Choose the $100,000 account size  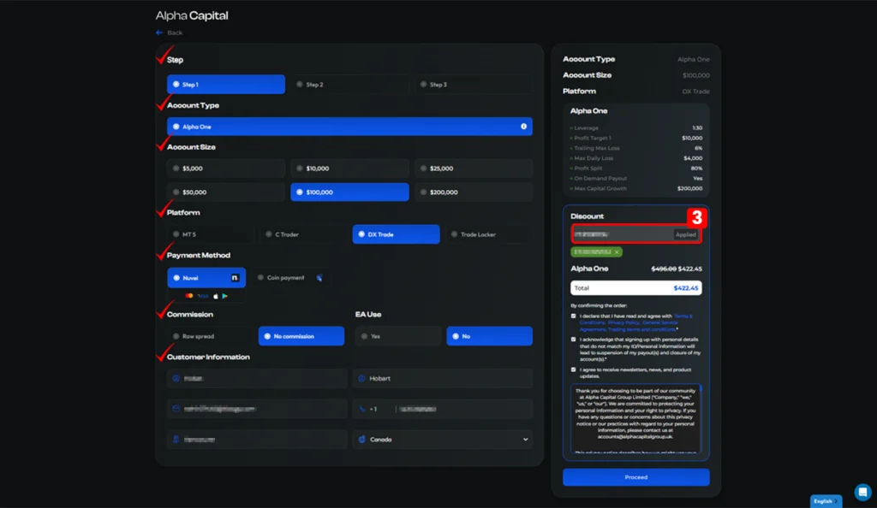pos(349,192)
